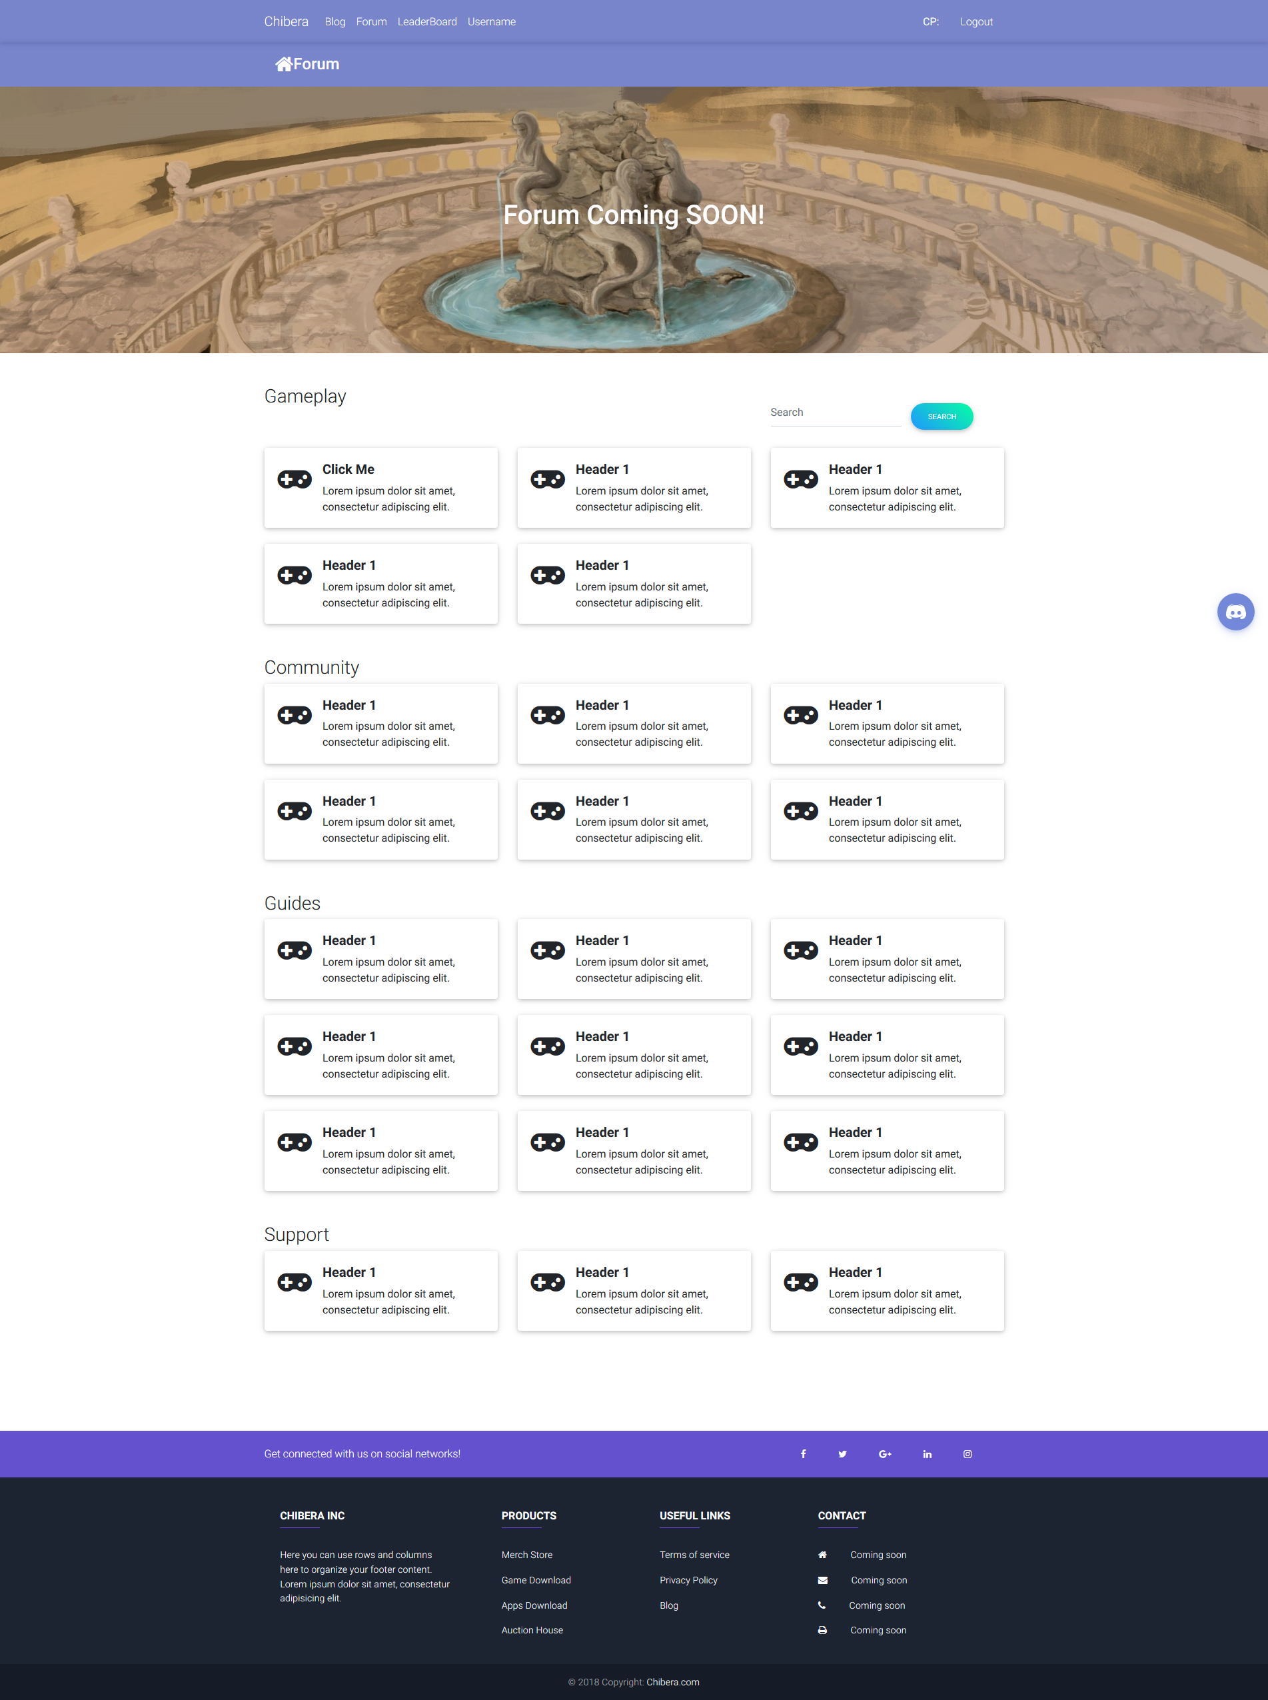Click the printer icon in the Contact column

click(x=822, y=1630)
